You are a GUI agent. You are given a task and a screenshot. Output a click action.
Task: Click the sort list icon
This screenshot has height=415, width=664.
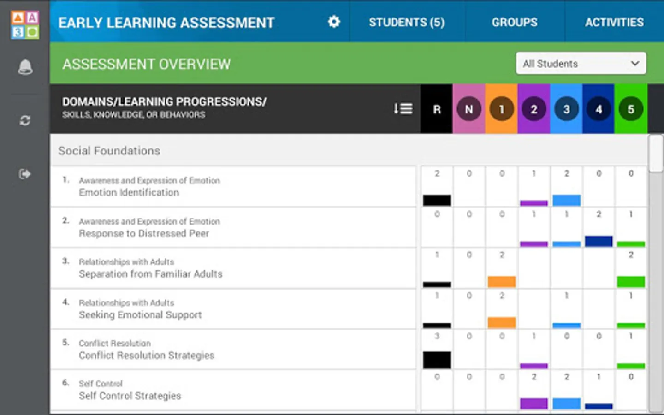pyautogui.click(x=403, y=109)
